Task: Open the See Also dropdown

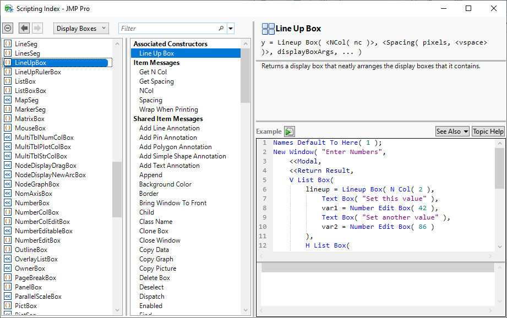Action: pos(452,131)
